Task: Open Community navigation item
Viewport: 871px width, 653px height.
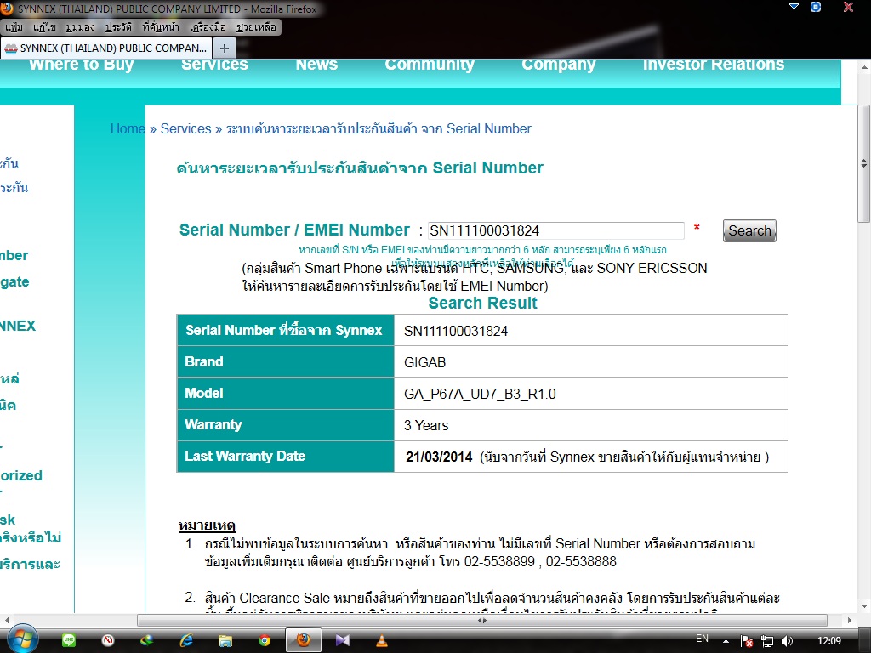Action: point(430,65)
